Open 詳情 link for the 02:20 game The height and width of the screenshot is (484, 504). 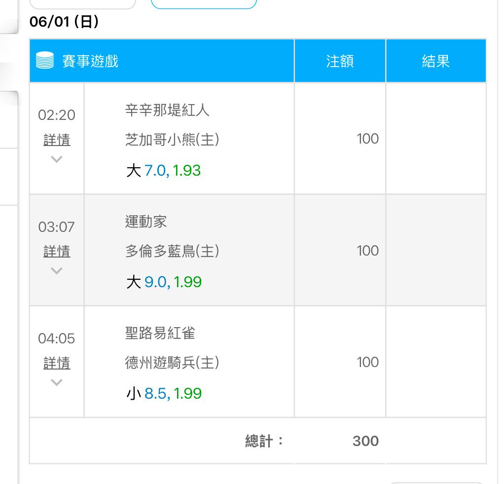pos(57,140)
